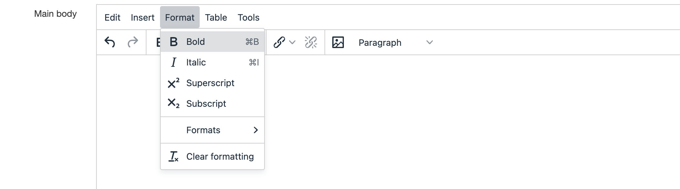Screen dimensions: 680x189
Task: Click the Clear formatting icon
Action: click(x=174, y=156)
